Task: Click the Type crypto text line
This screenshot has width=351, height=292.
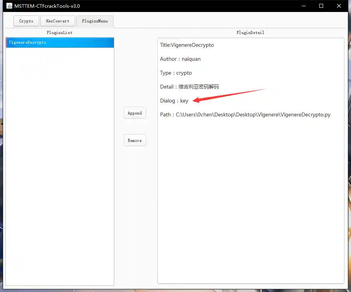Action: [x=176, y=73]
